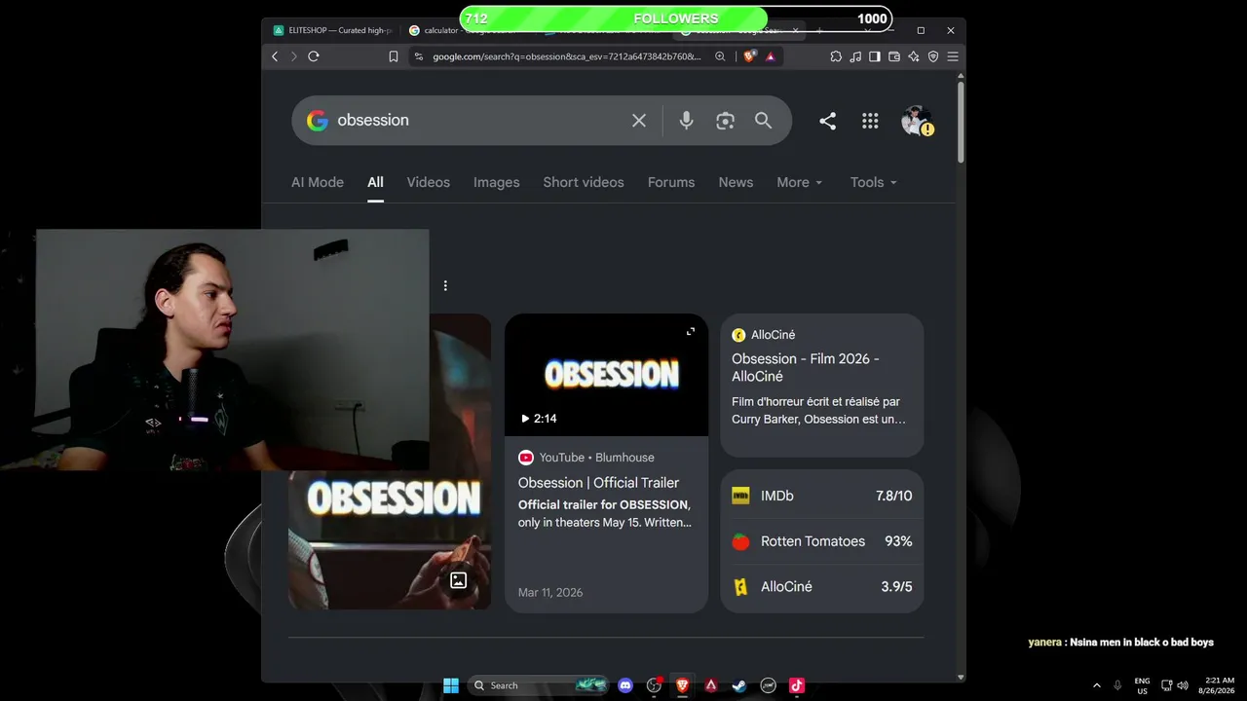Open Brave VPN shield icon
1247x701 pixels.
click(x=933, y=56)
